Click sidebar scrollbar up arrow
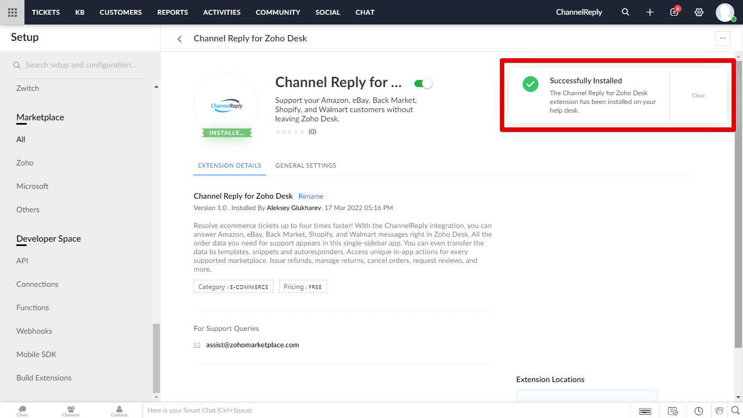This screenshot has width=743, height=418. coord(157,87)
